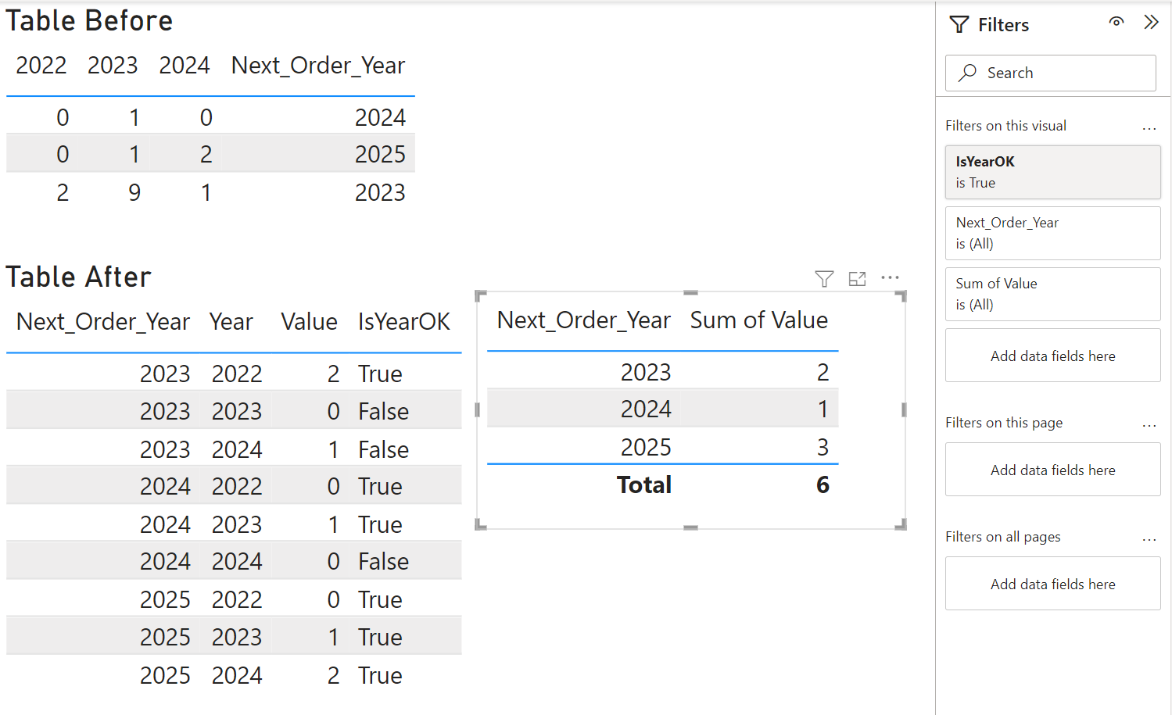Collapse the Filters pane with double chevron
1172x715 pixels.
(1151, 22)
